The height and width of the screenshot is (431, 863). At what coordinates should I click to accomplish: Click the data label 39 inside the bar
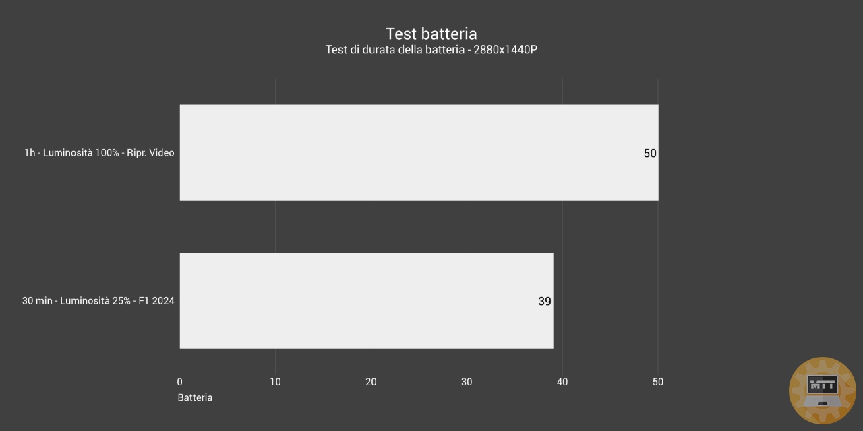click(545, 302)
